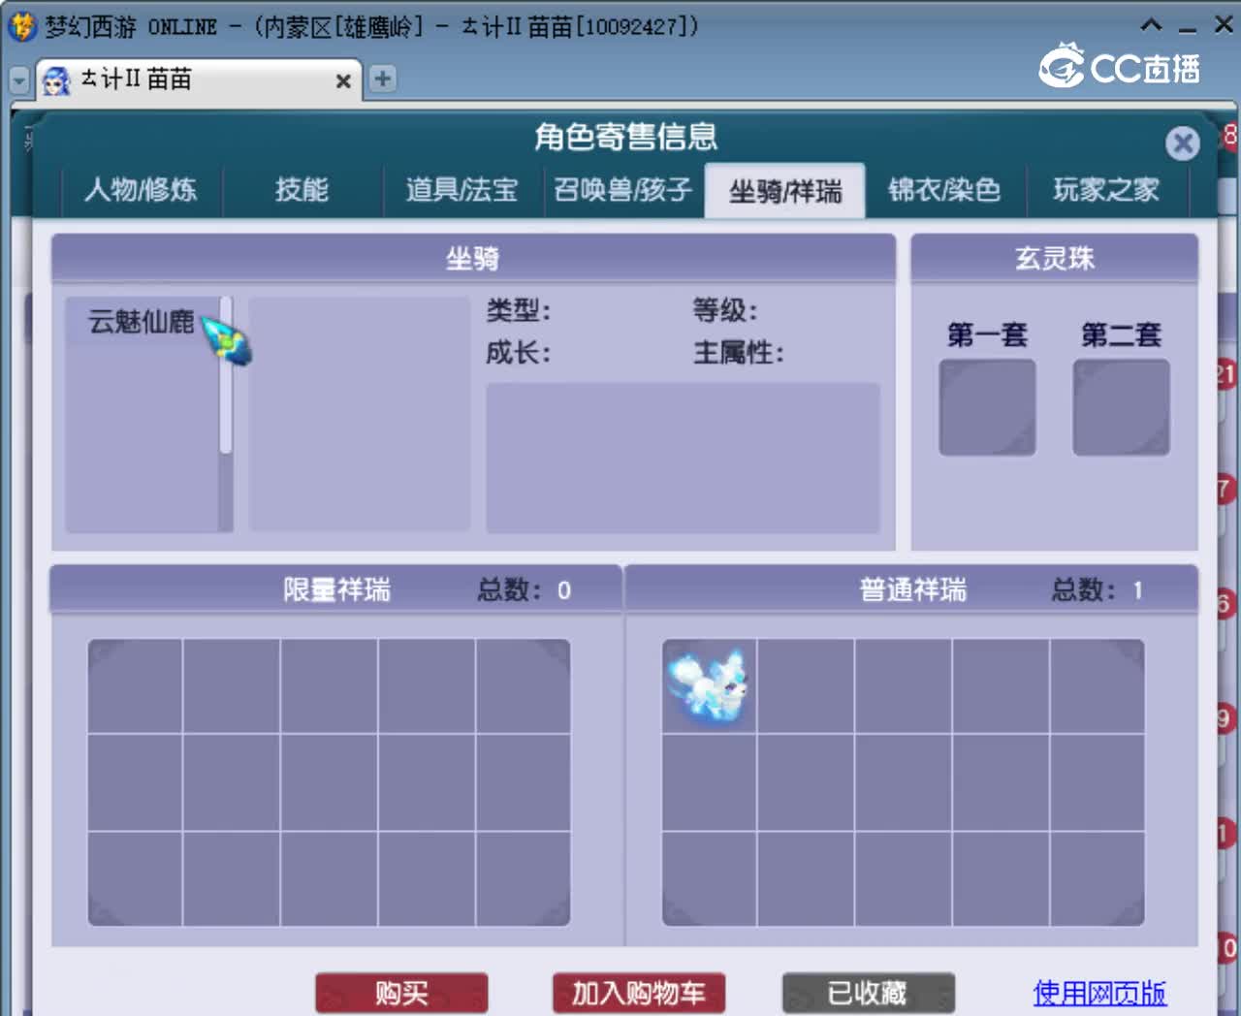Select the white fox 祥瑞 thumbnail
The image size is (1241, 1016).
tap(710, 684)
